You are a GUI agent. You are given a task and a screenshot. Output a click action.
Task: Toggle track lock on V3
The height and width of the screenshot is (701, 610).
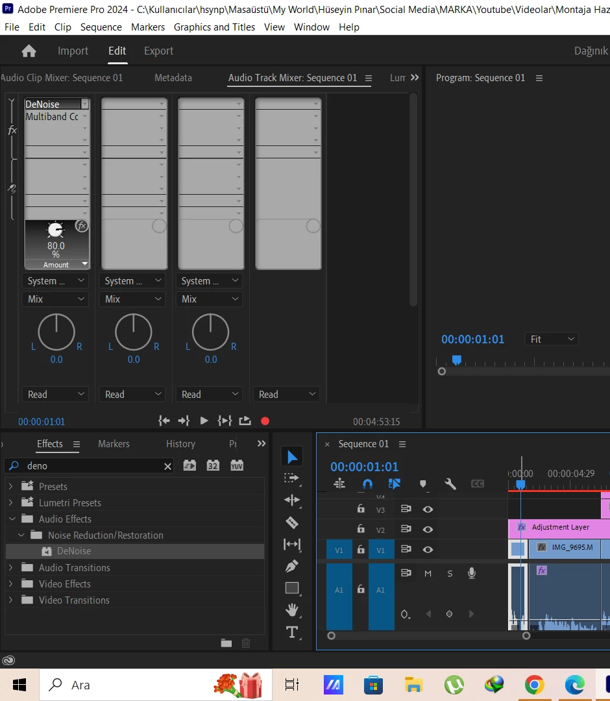click(361, 509)
